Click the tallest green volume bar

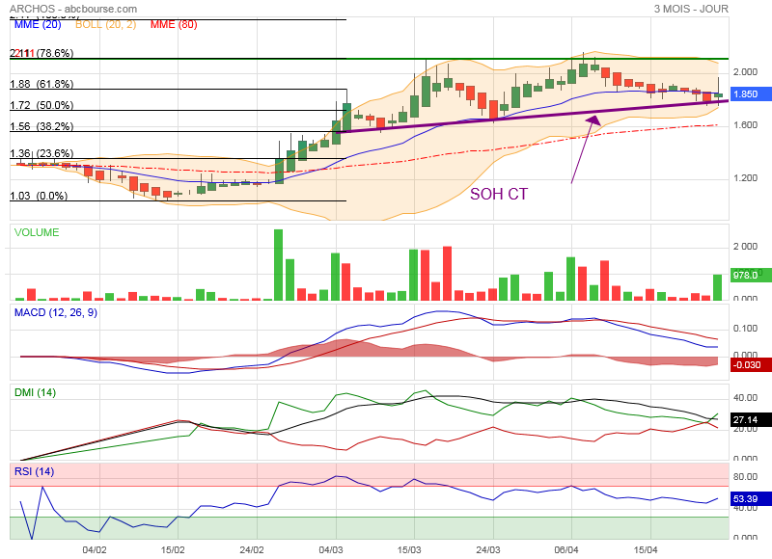[278, 264]
